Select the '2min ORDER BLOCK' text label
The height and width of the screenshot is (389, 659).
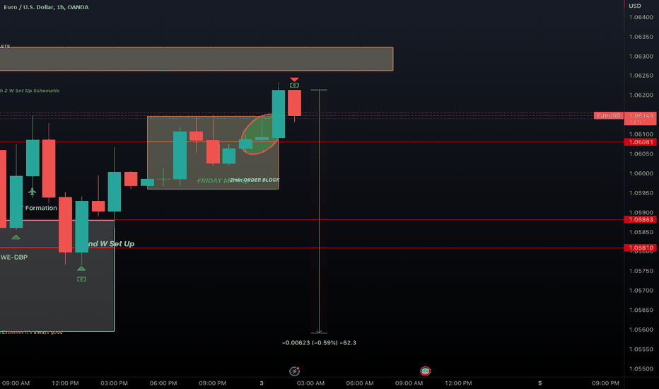point(255,180)
